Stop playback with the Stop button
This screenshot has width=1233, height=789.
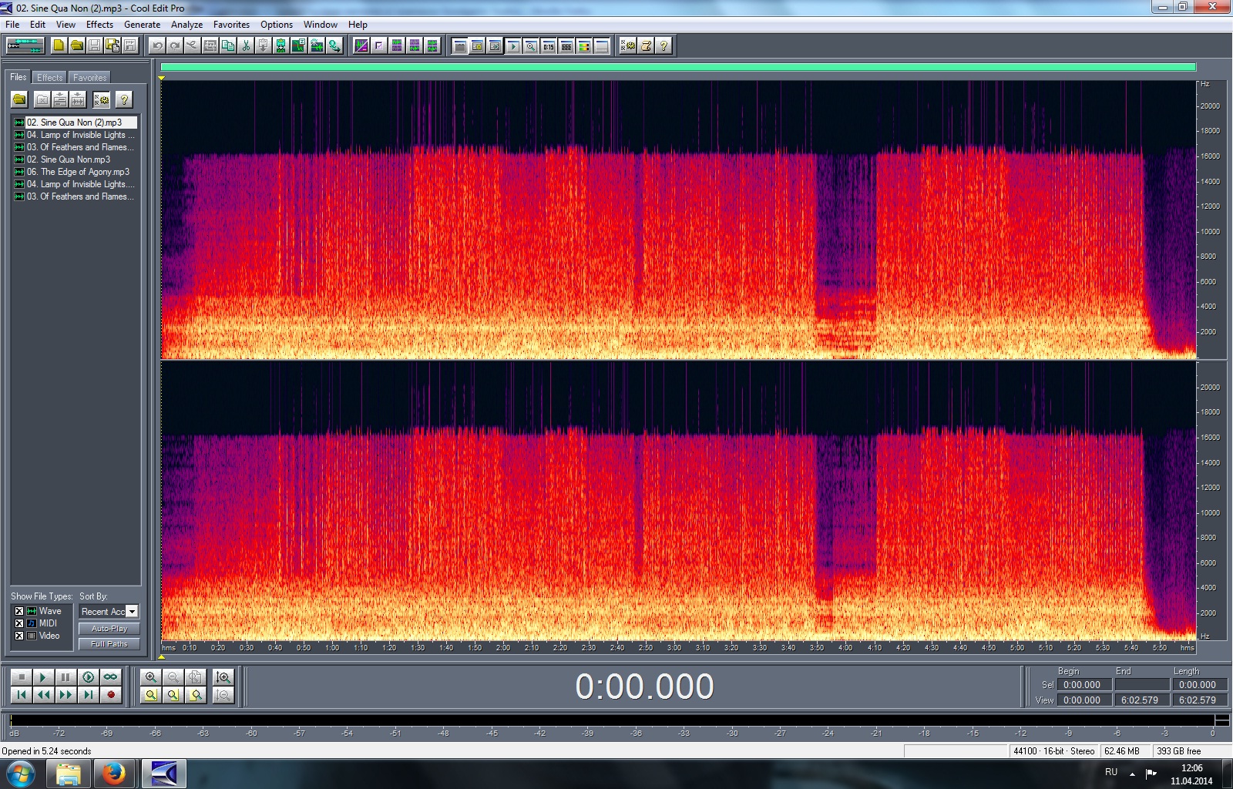click(x=22, y=677)
